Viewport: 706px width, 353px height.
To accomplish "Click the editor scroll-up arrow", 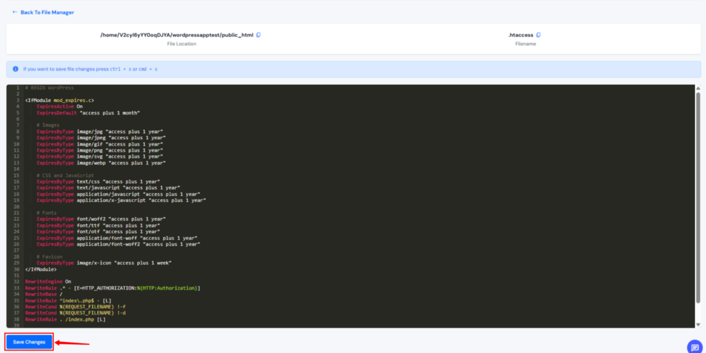I will coord(698,88).
